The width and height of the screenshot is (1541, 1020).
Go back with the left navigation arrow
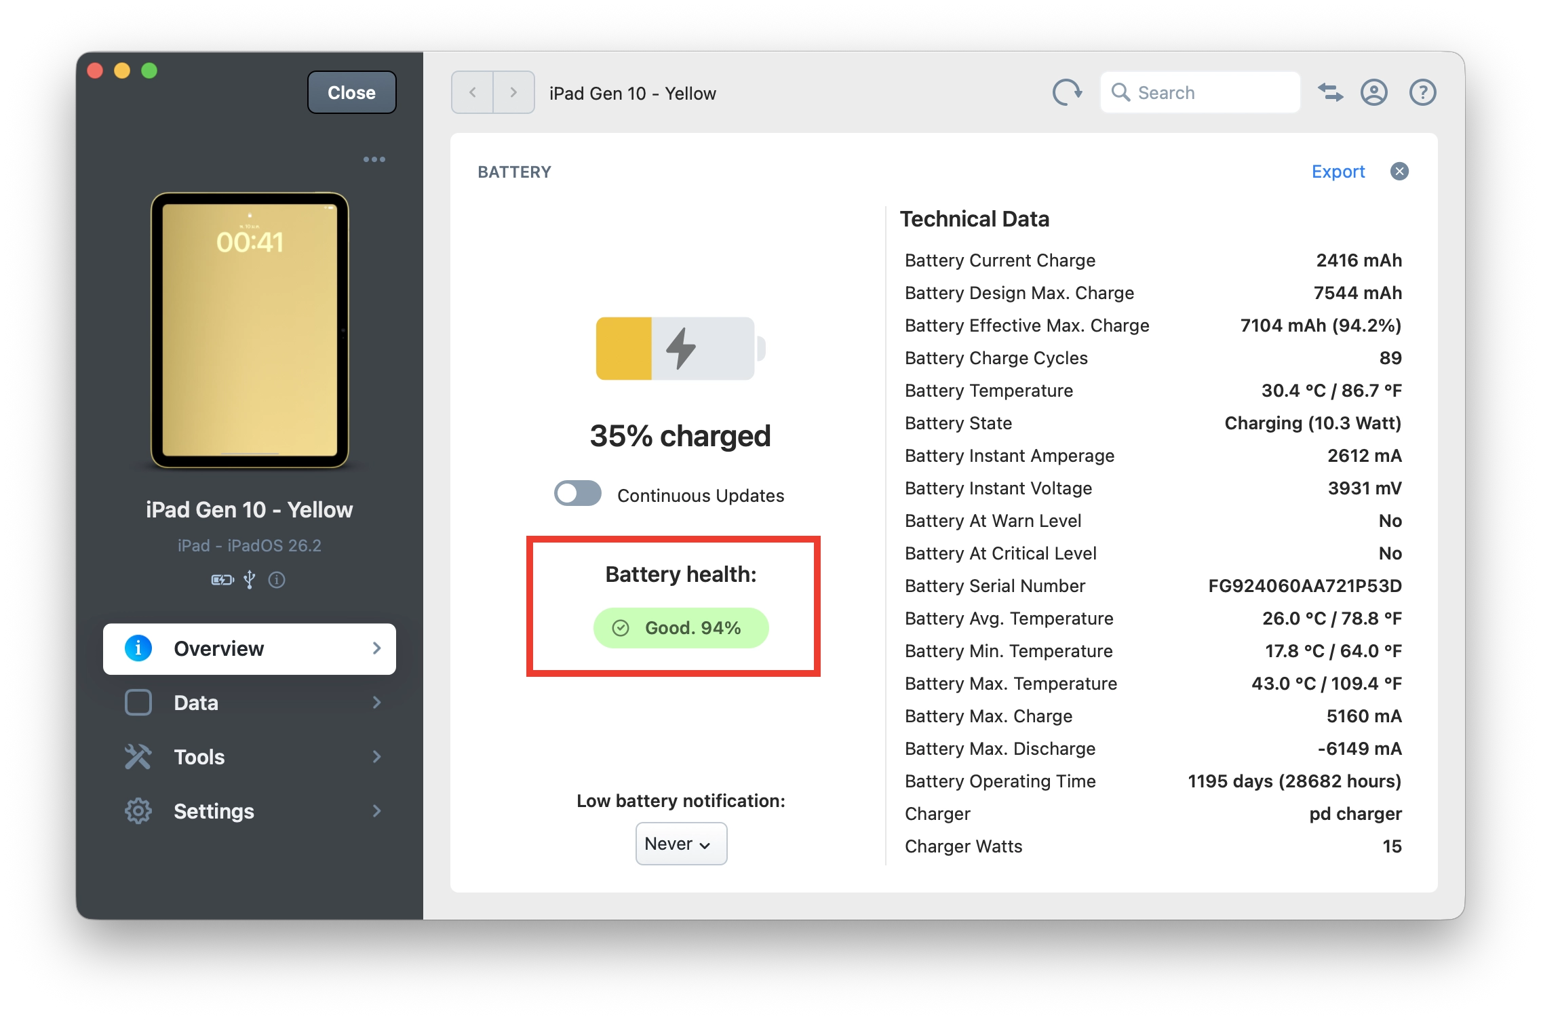[473, 92]
